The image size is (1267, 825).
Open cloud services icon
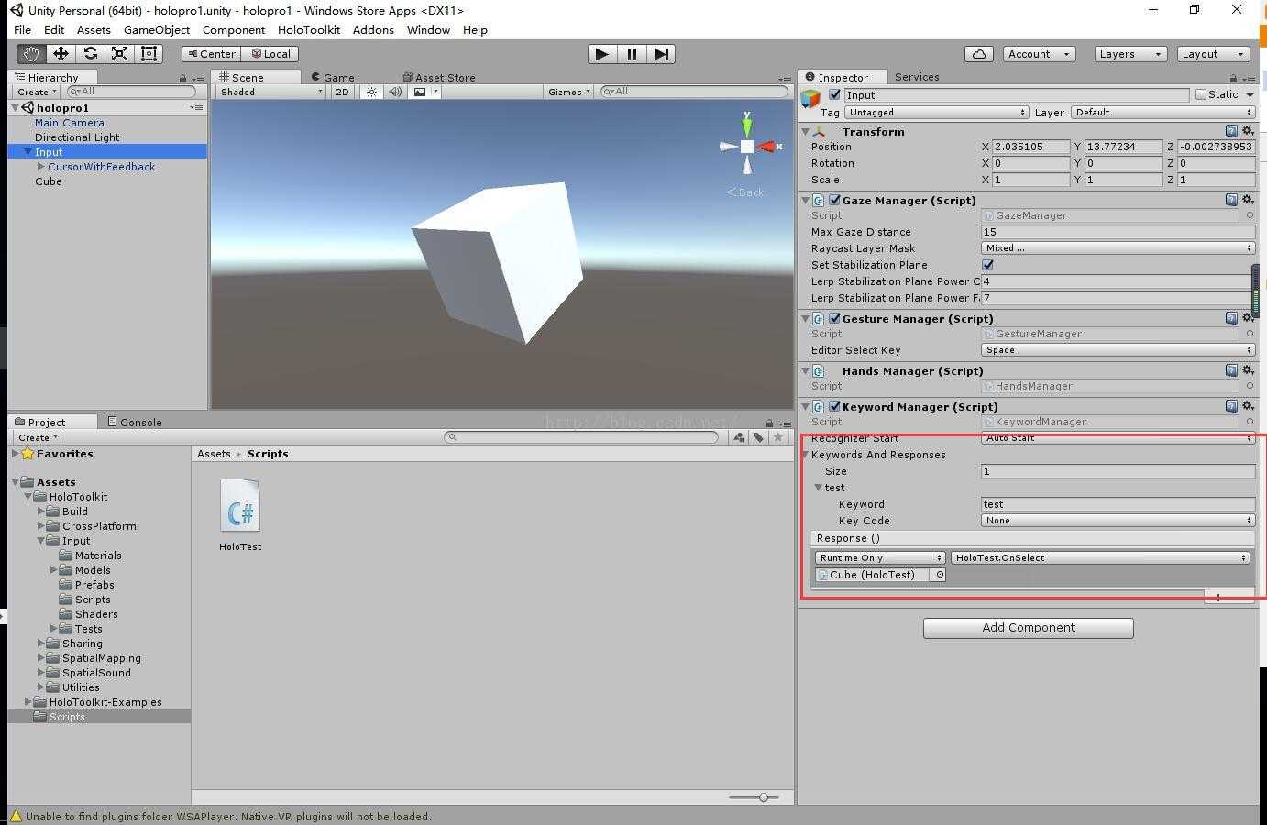[978, 54]
